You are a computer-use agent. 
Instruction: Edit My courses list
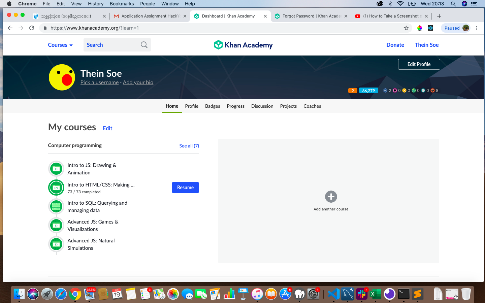click(x=107, y=128)
